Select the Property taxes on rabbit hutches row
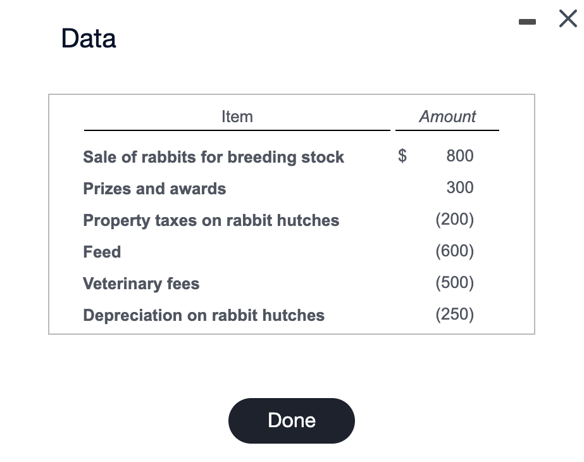Screen dimensions: 584x462 tap(211, 220)
